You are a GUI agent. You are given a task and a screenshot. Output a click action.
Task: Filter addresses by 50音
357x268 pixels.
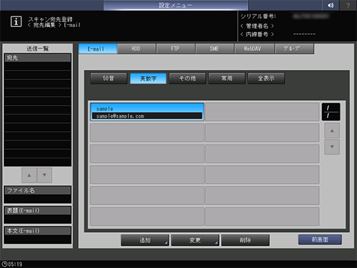click(x=108, y=78)
